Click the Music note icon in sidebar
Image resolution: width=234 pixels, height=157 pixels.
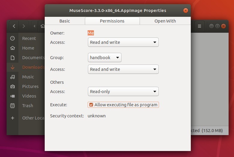(x=13, y=77)
